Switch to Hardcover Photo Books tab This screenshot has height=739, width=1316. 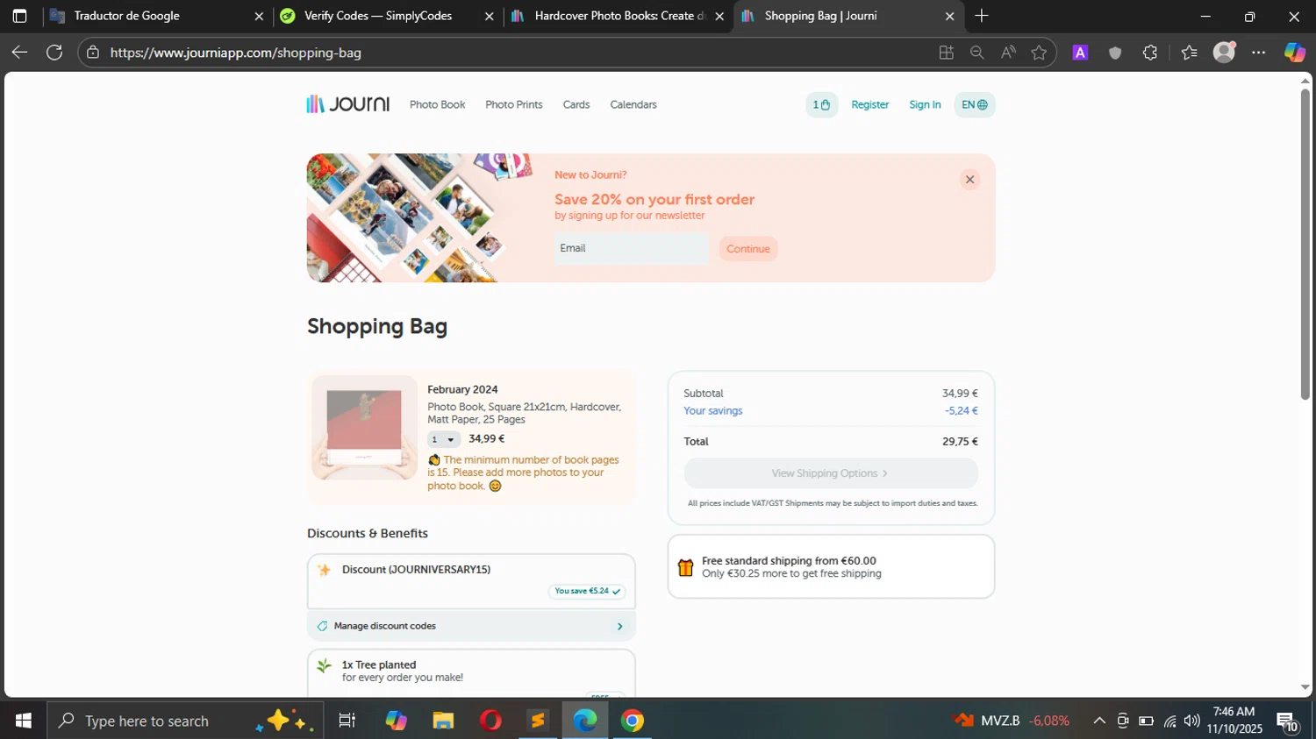click(617, 16)
